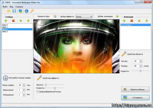Click the New project blank page icon
This screenshot has width=153, height=108.
(x=4, y=11)
